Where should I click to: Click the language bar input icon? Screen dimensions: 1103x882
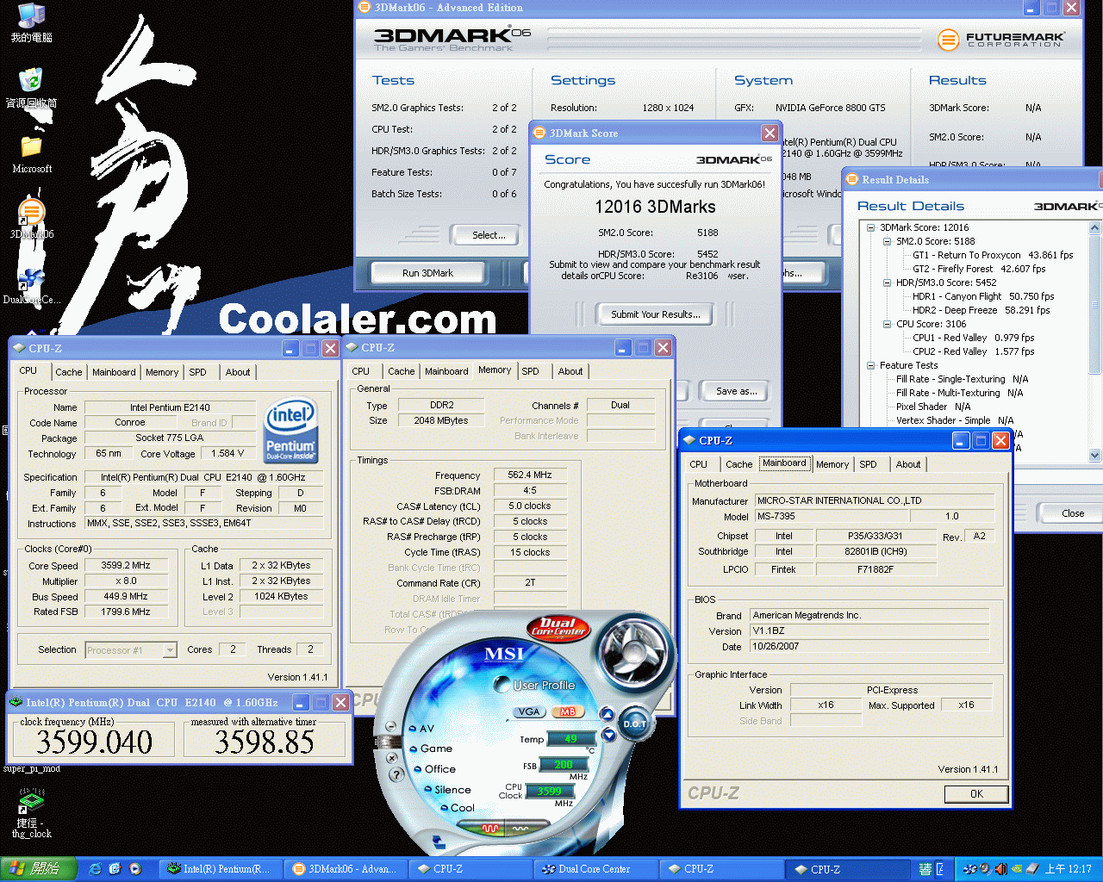pyautogui.click(x=925, y=869)
